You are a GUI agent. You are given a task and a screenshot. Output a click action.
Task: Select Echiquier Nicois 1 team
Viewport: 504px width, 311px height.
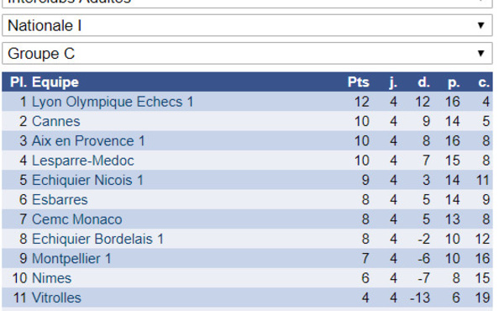[87, 181]
